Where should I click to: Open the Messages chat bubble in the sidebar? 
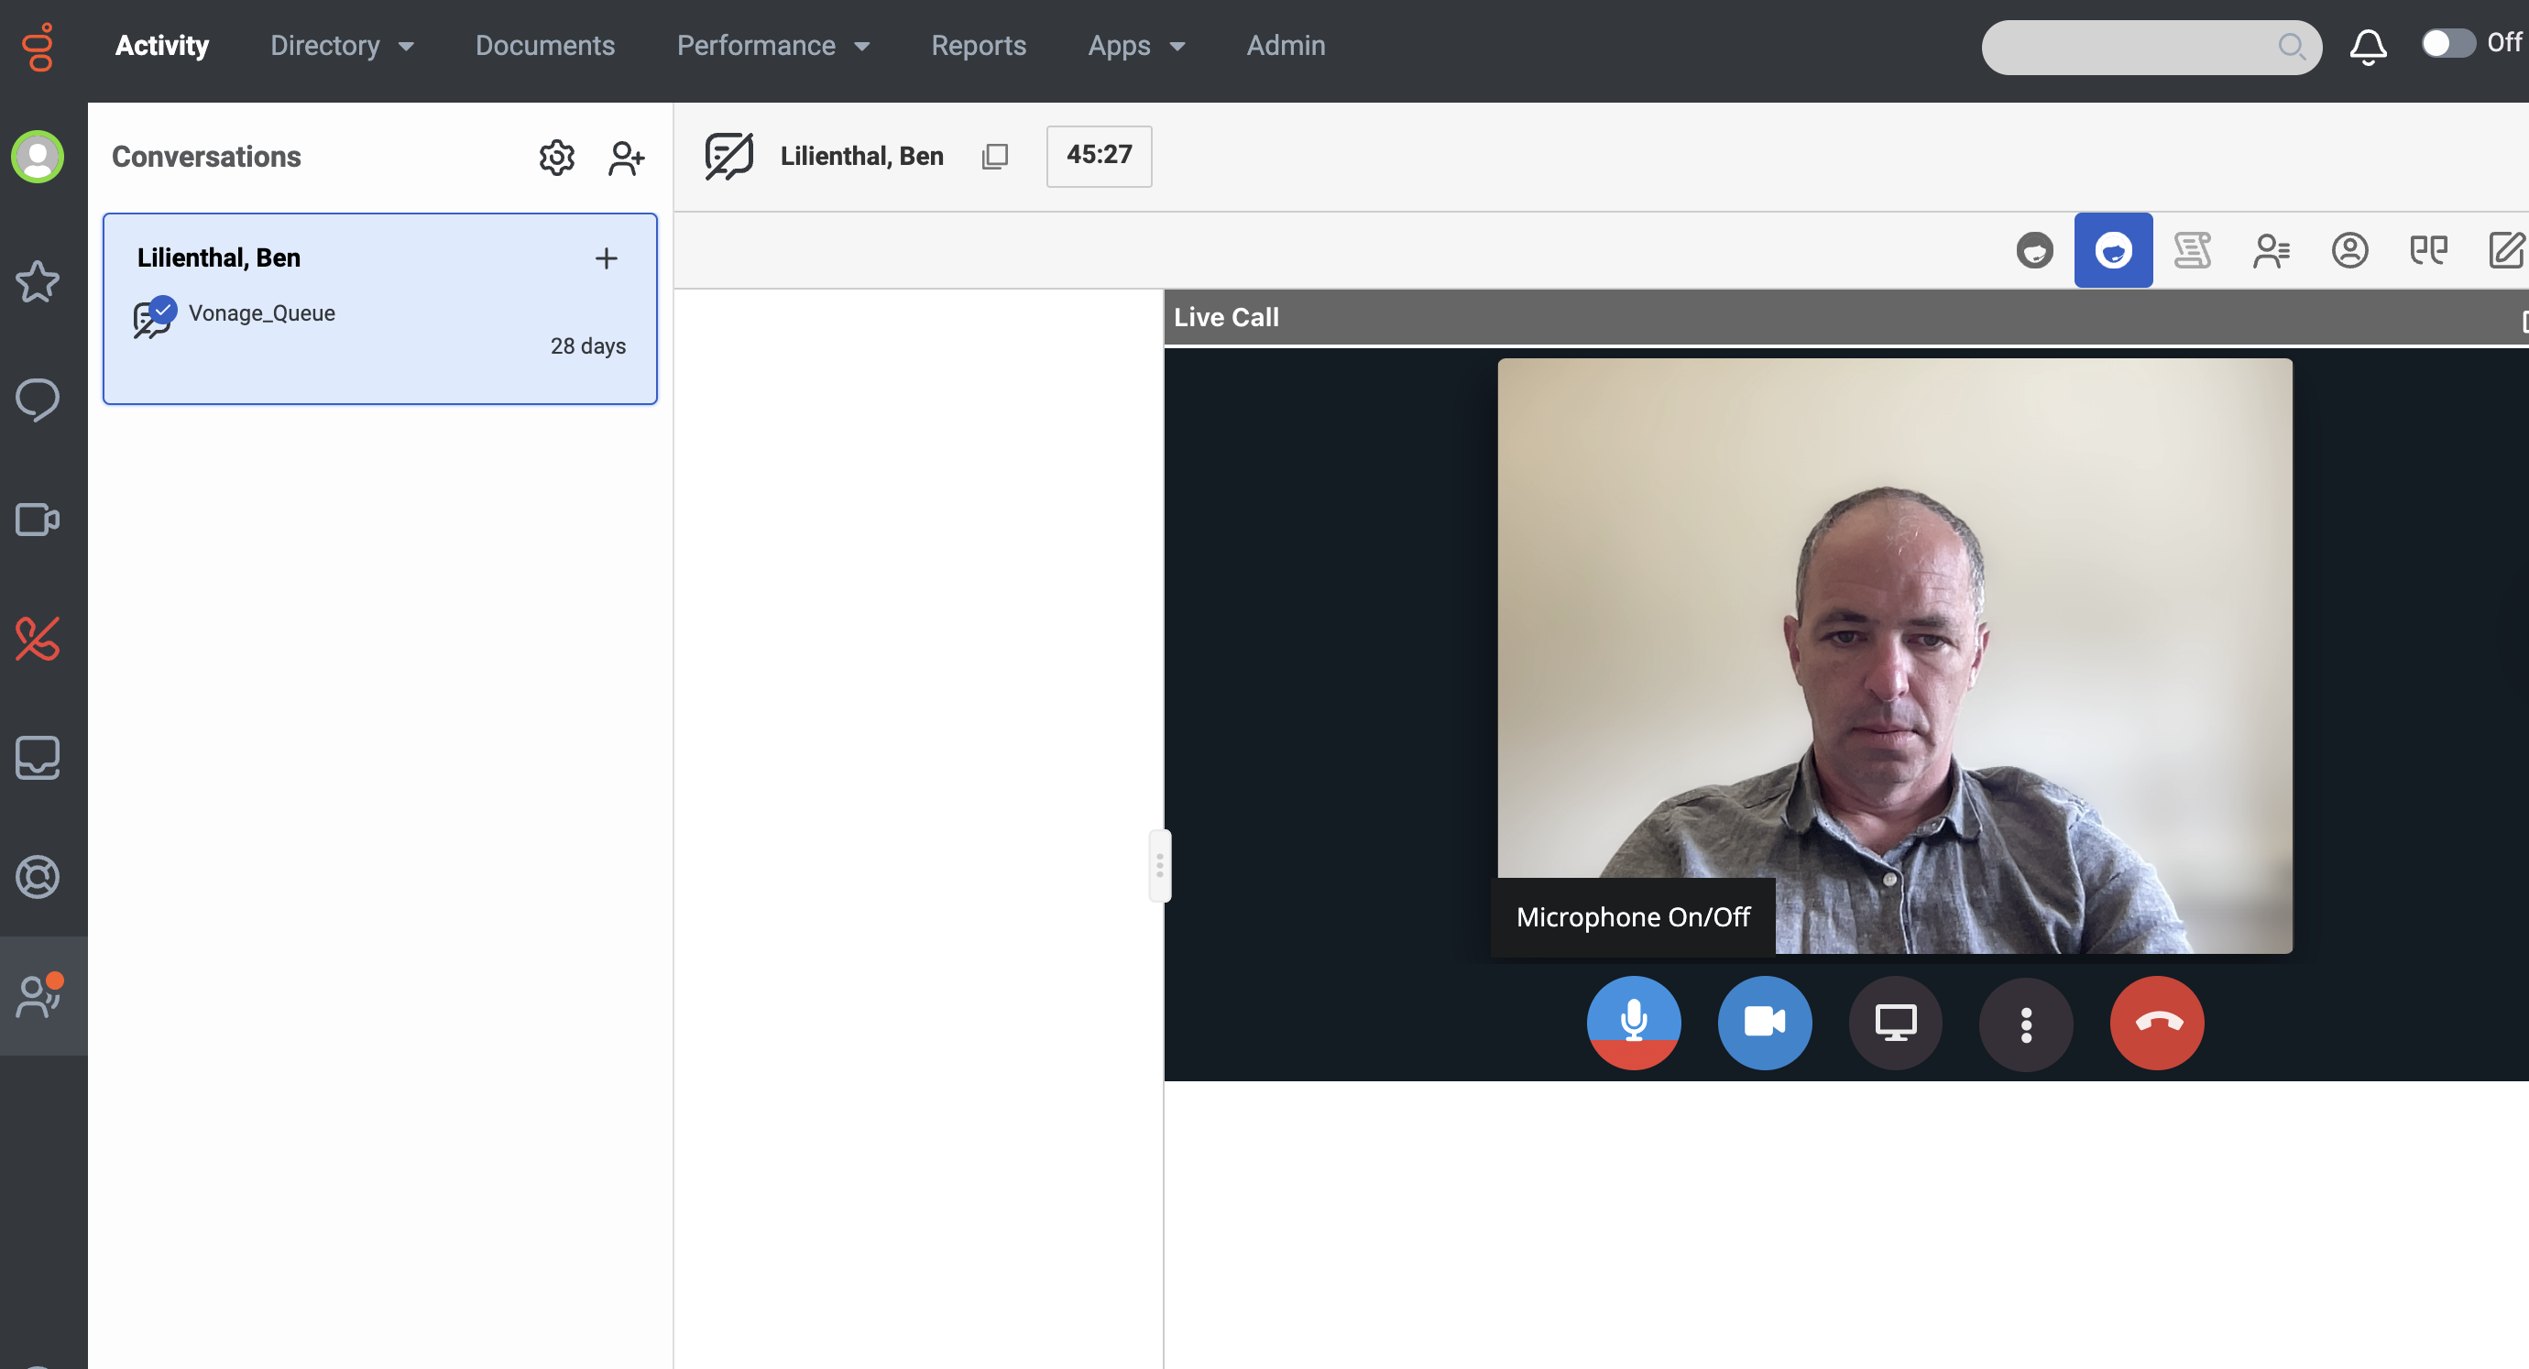(38, 400)
